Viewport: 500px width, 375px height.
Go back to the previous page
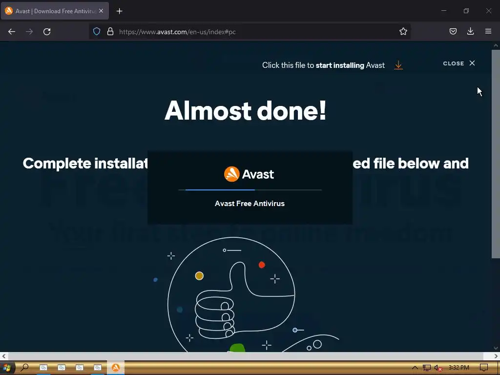coord(12,32)
